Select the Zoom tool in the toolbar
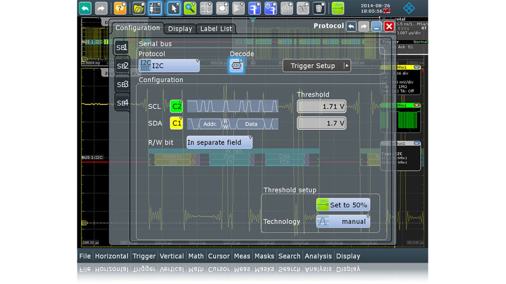Screen dimensions: 506x284 pyautogui.click(x=190, y=8)
